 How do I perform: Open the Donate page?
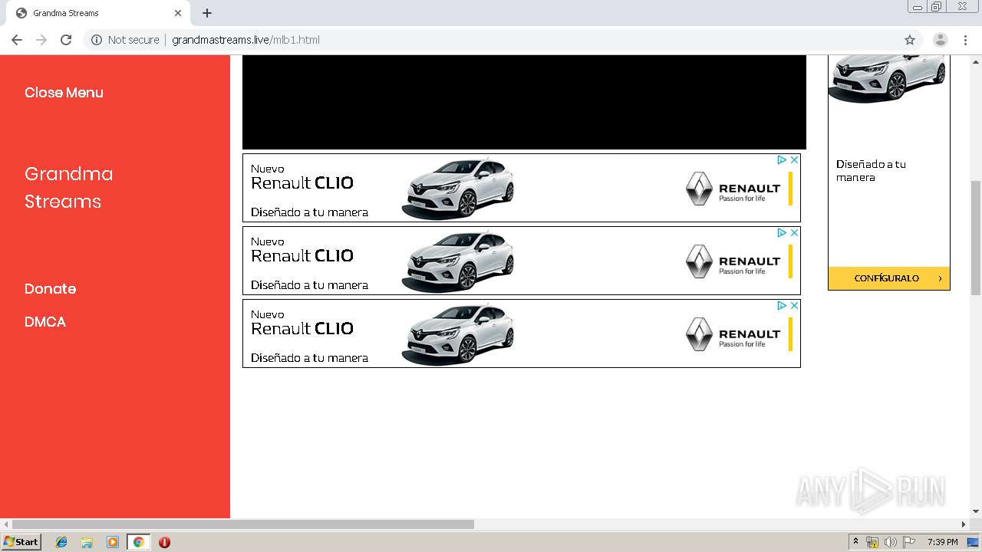[x=50, y=289]
